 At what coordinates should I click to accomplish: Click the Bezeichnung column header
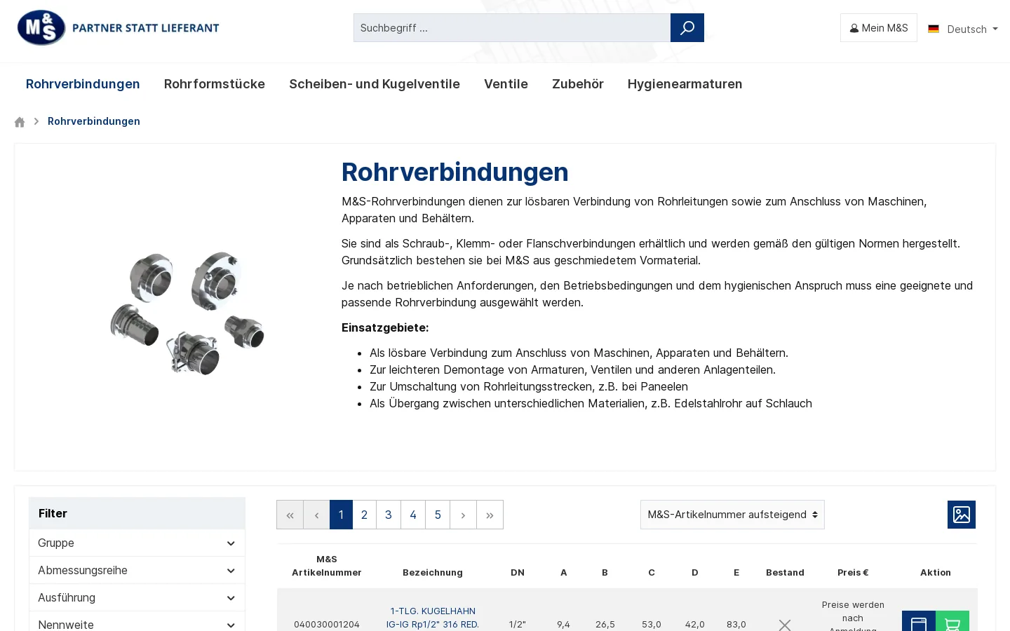click(433, 573)
